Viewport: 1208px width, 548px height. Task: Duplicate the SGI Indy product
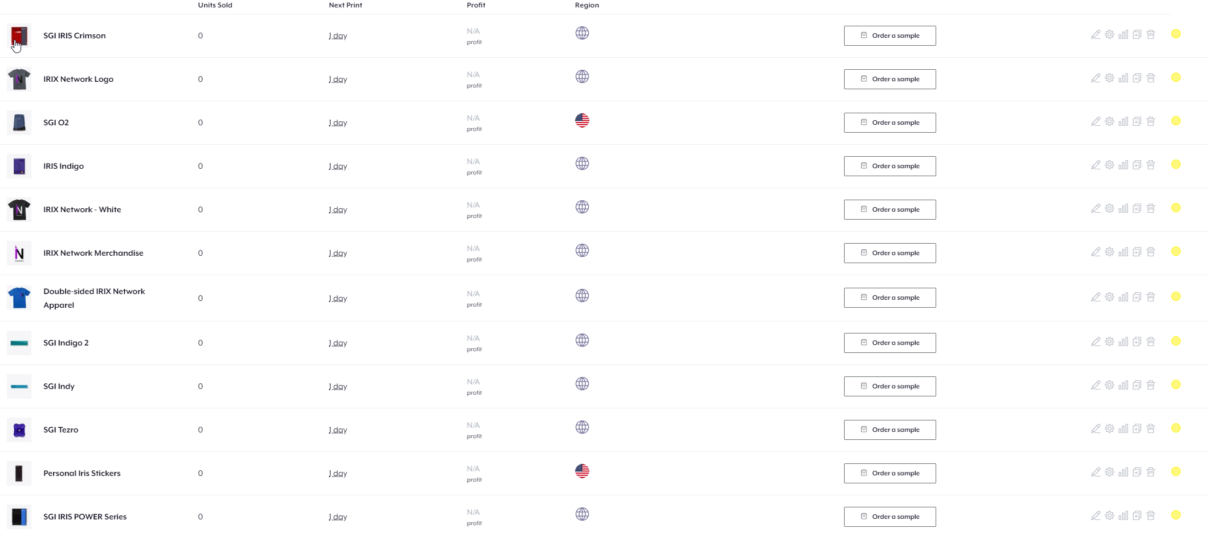(x=1136, y=385)
